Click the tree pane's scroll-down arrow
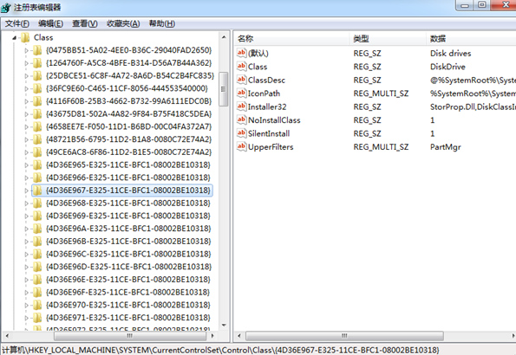This screenshot has height=355, width=516. [224, 325]
